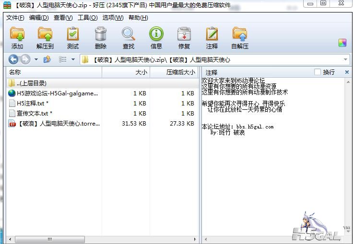Click comment panel scroll-up arrow
The image size is (353, 244).
[x=348, y=82]
